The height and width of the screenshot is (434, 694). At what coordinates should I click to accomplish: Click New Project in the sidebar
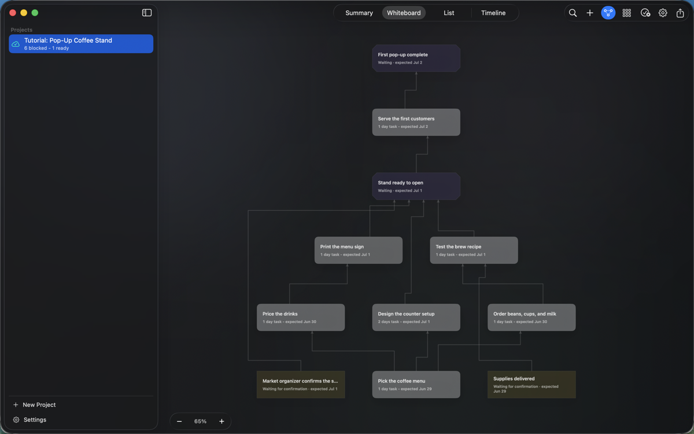35,404
